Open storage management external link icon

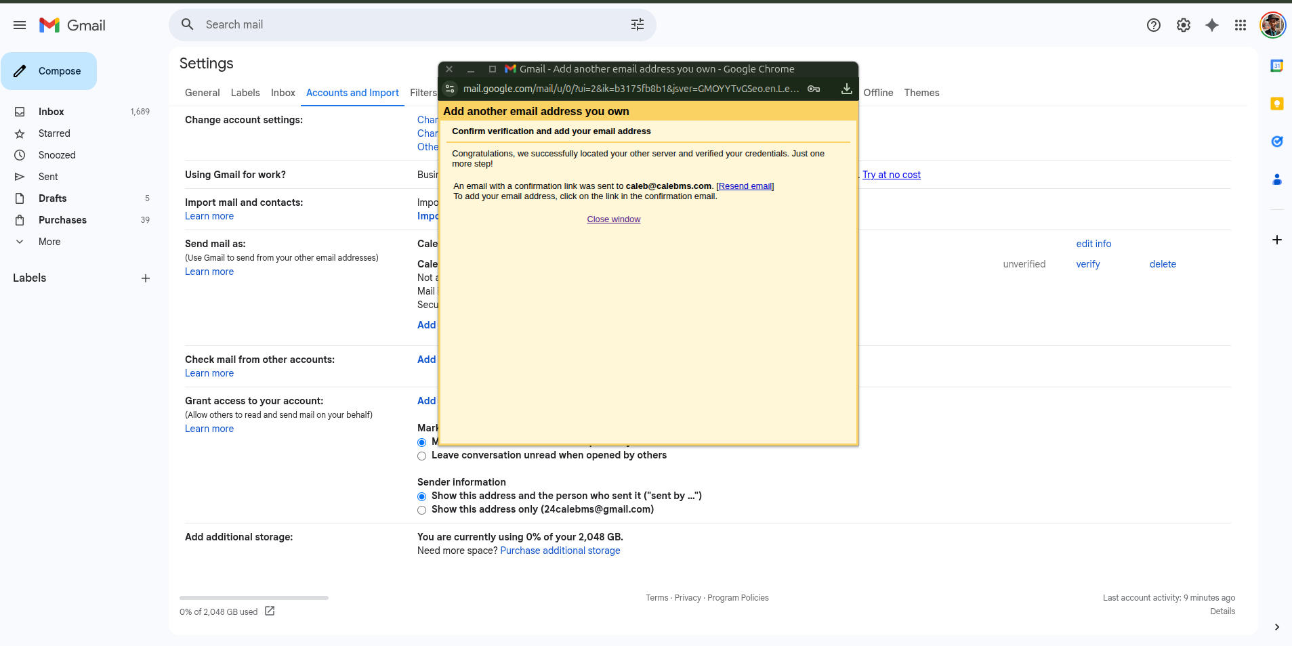pyautogui.click(x=270, y=611)
